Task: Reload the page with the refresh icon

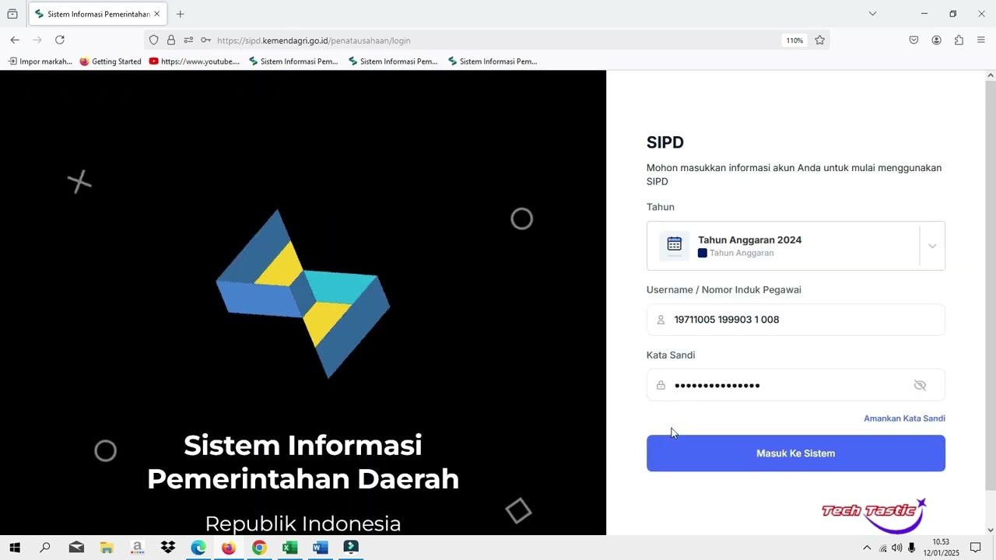Action: [x=60, y=40]
